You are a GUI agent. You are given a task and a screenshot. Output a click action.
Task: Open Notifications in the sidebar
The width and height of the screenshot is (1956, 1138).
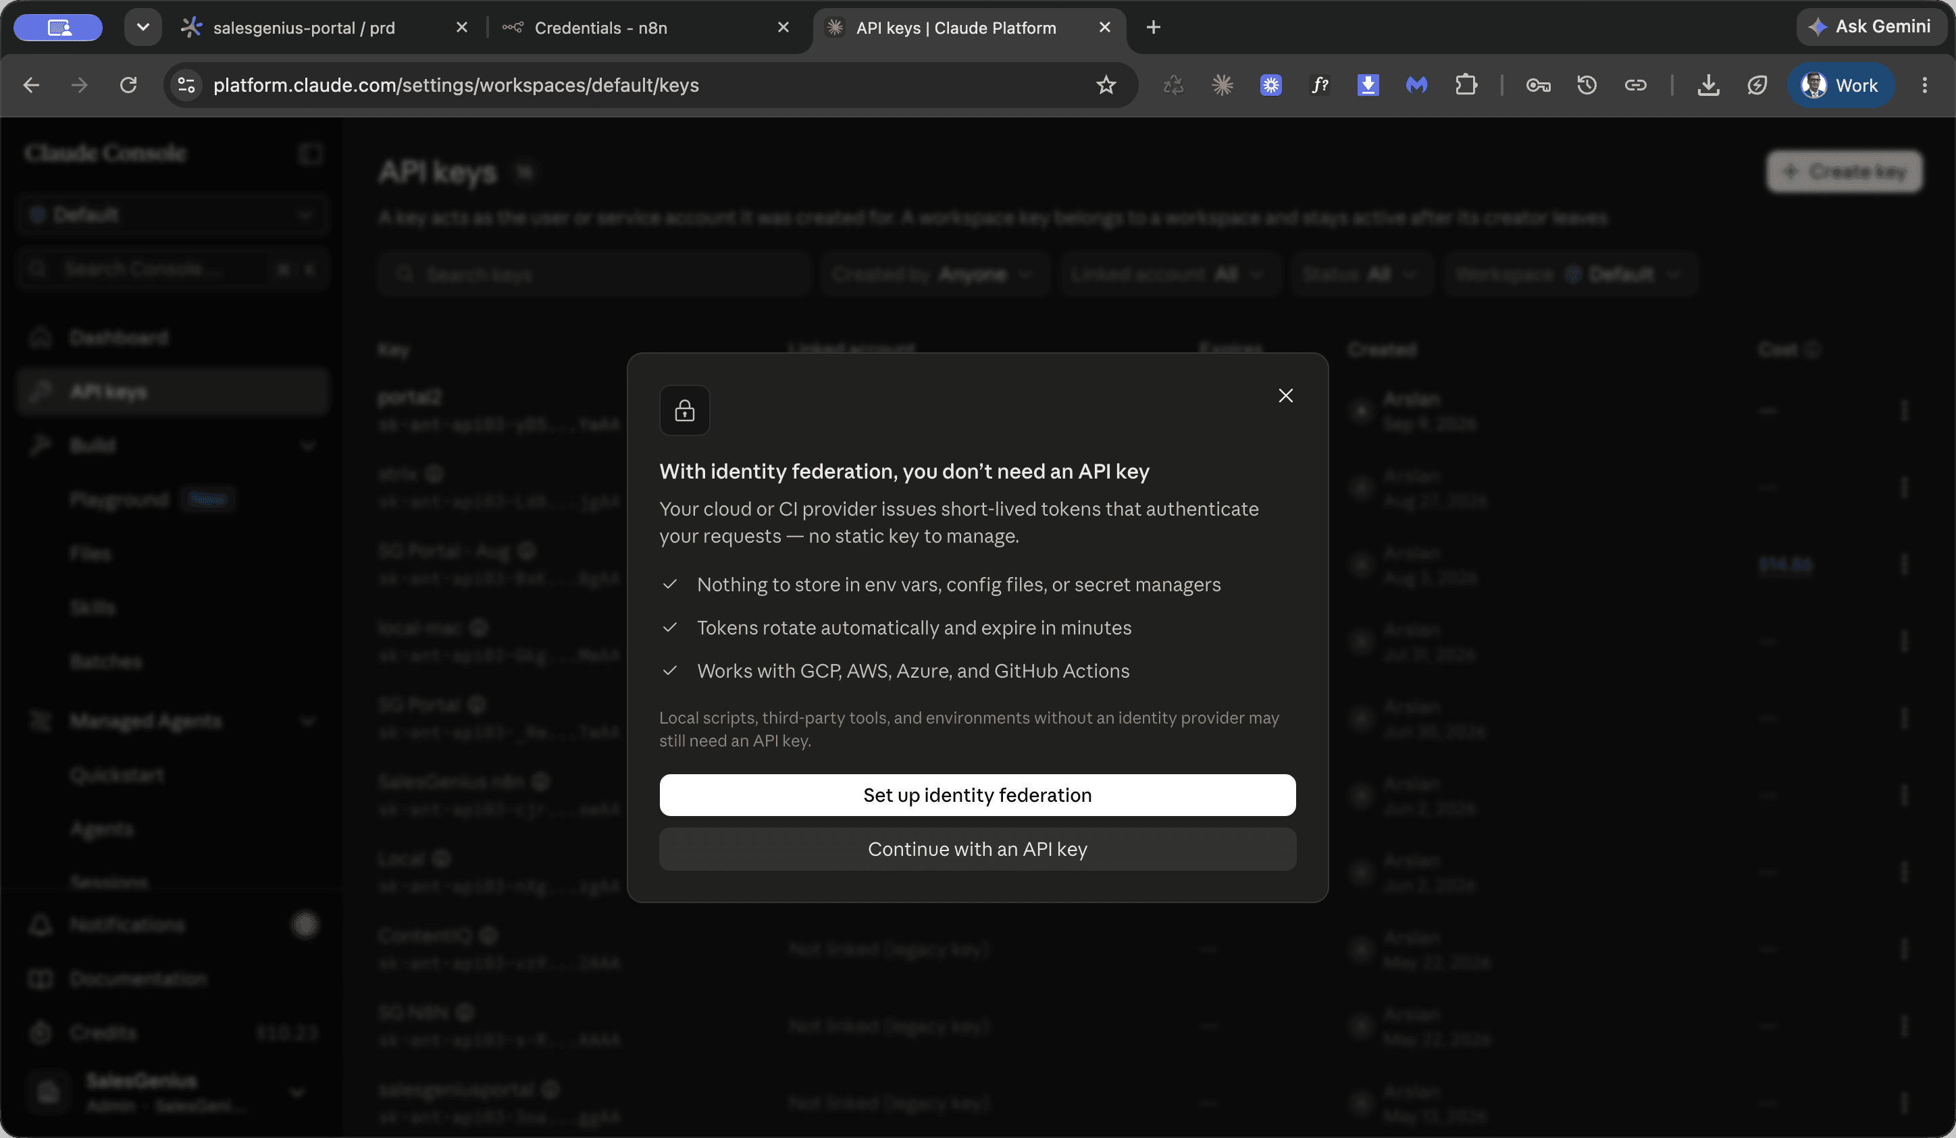point(172,925)
